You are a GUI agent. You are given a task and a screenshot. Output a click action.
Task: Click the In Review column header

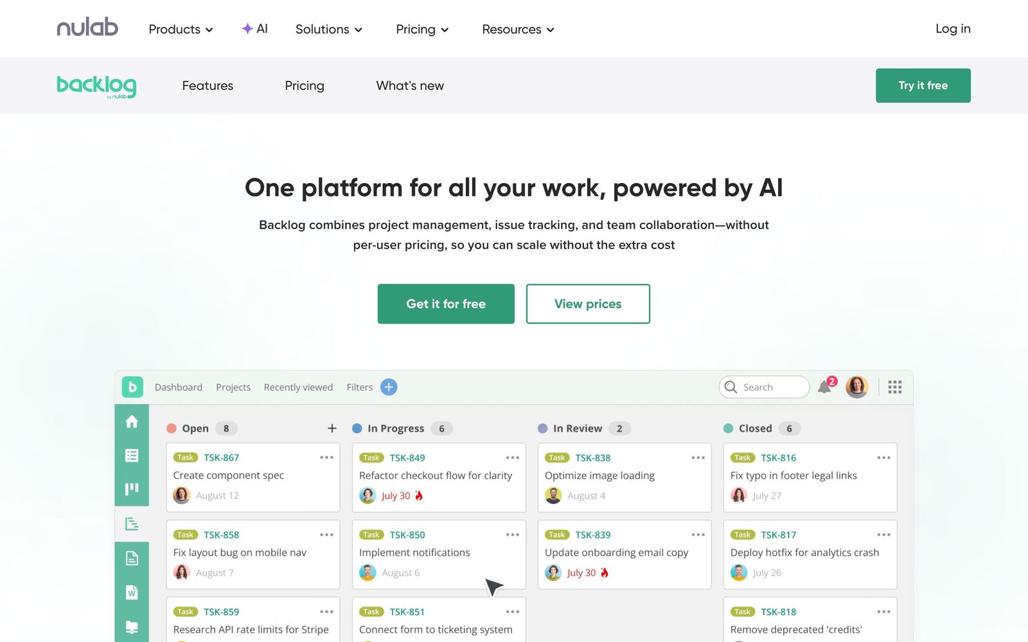click(578, 428)
